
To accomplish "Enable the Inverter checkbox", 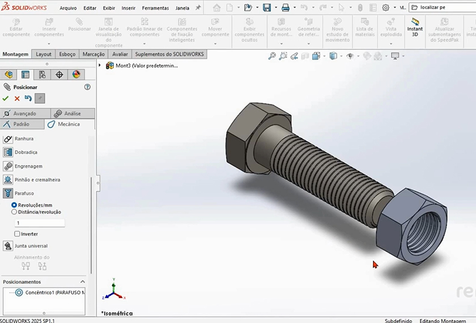I will (17, 234).
